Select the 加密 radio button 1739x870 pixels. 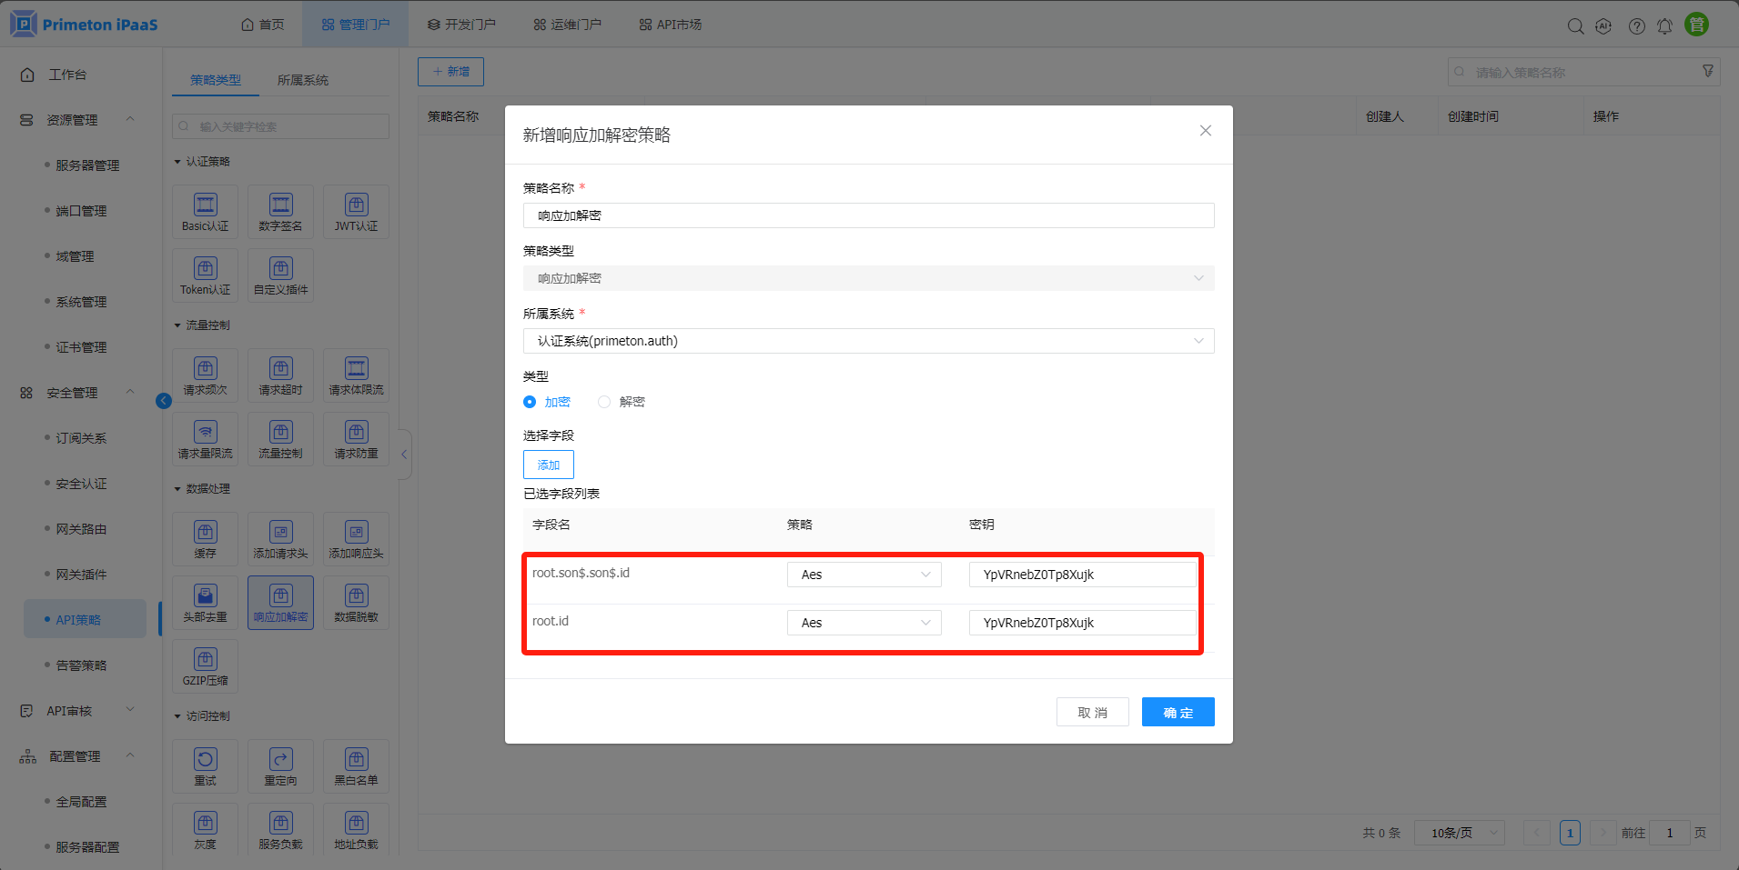tap(530, 402)
